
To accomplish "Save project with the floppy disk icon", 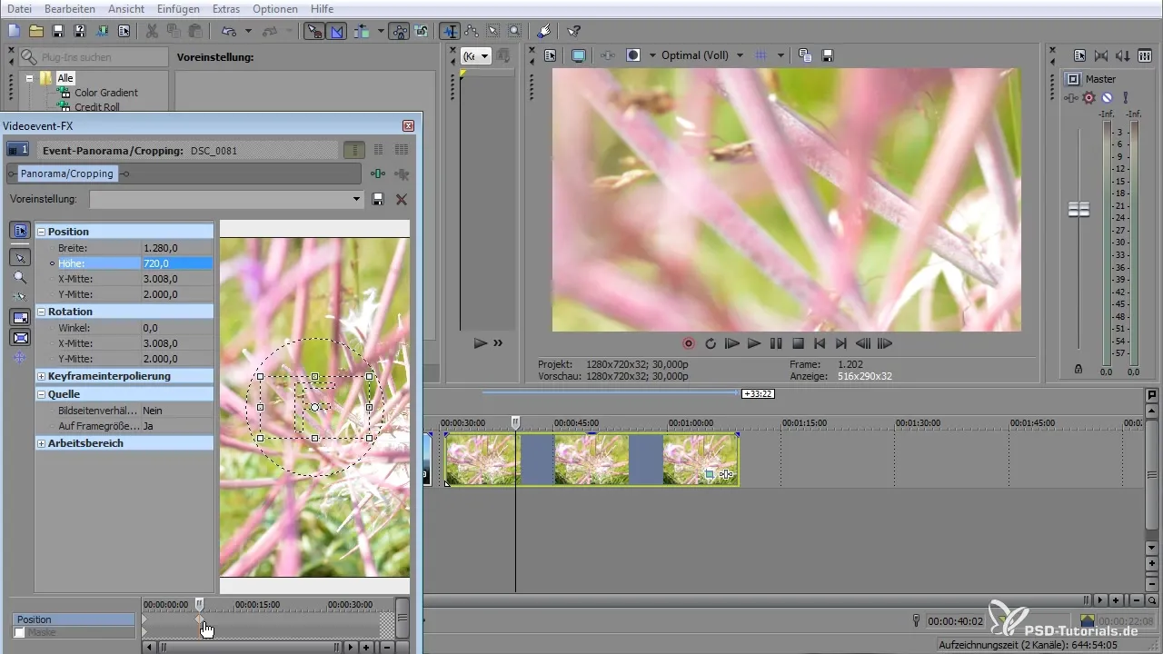I will pyautogui.click(x=58, y=31).
